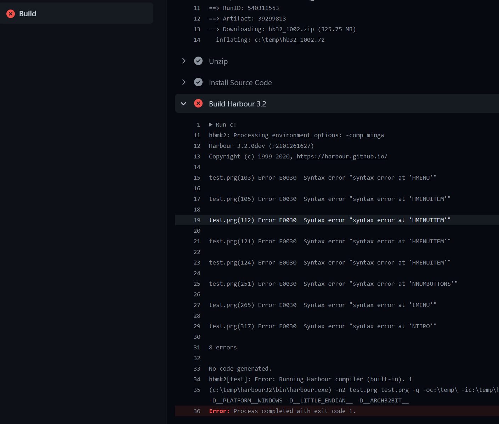The height and width of the screenshot is (424, 499).
Task: Select the 'hbmk2: Processing environment options' line
Action: click(x=296, y=135)
